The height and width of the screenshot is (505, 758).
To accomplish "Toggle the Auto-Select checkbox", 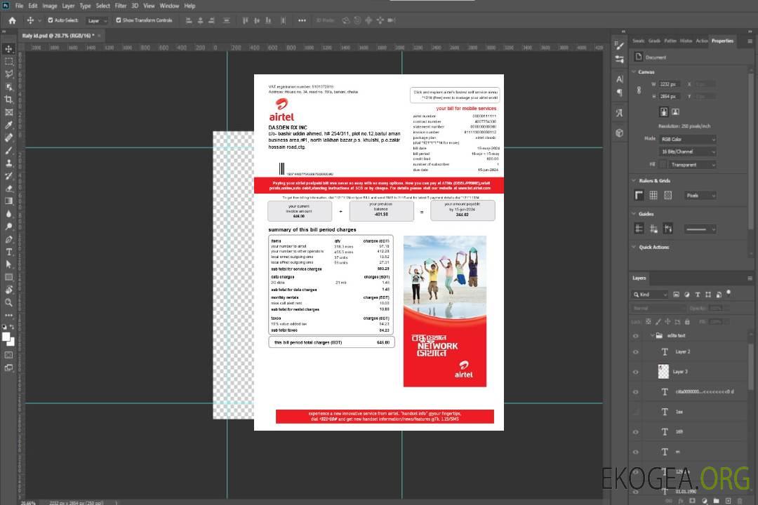I will point(51,20).
